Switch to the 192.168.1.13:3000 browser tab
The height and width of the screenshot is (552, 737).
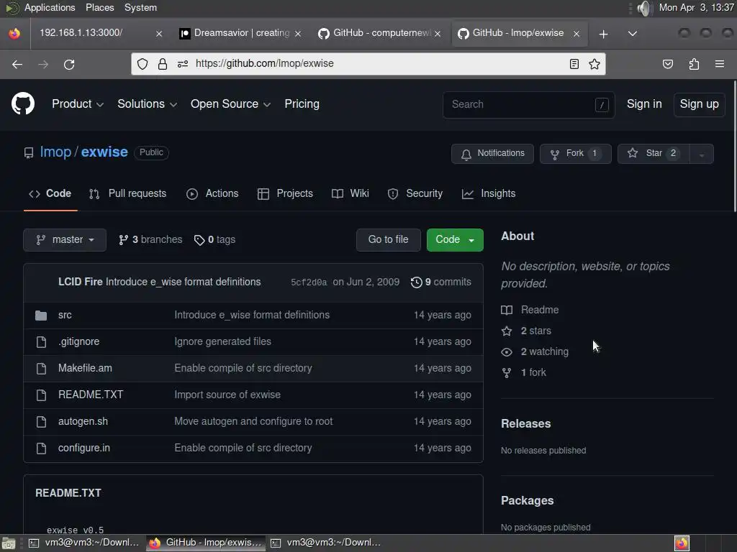(93, 33)
